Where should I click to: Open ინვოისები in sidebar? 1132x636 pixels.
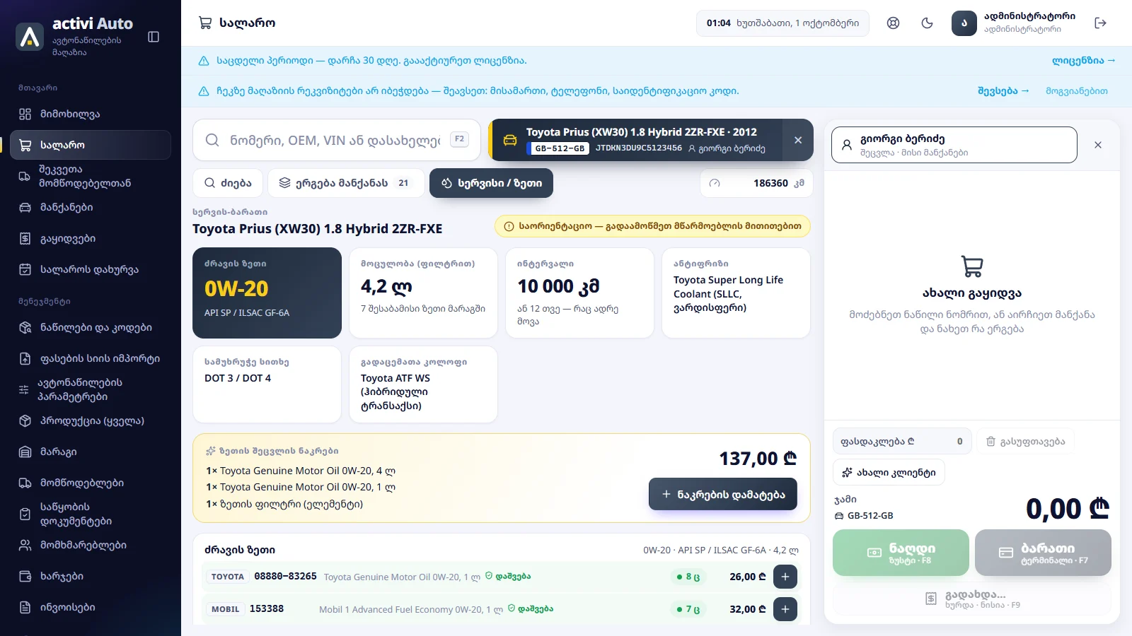(91, 607)
